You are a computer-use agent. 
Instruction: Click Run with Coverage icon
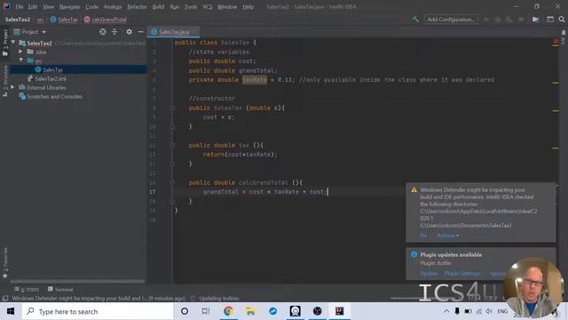(x=509, y=20)
